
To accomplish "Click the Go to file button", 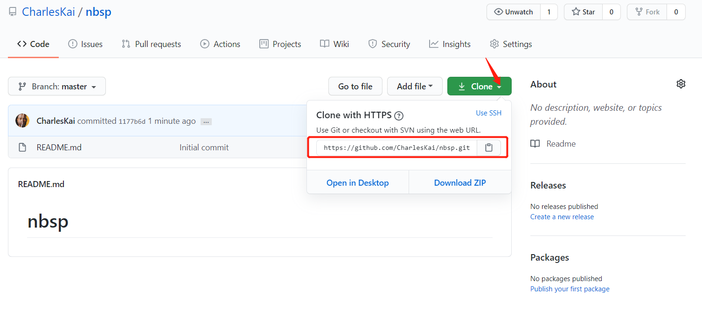I will click(x=355, y=87).
